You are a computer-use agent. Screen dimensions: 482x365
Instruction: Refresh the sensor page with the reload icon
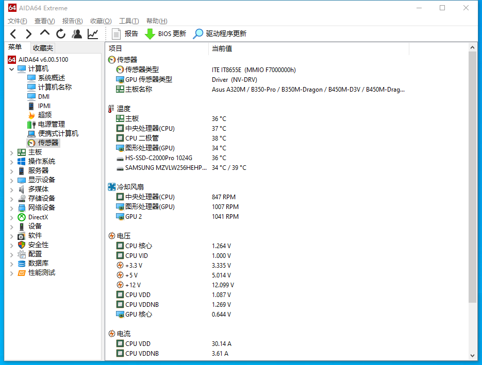point(61,34)
